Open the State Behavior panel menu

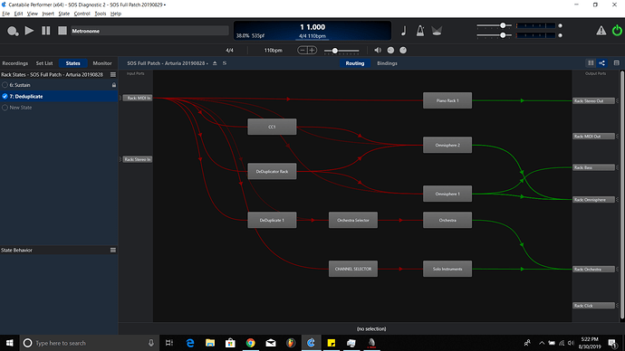click(x=113, y=250)
